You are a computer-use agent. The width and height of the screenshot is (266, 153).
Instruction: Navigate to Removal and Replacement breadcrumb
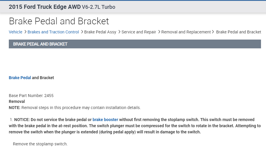(186, 32)
